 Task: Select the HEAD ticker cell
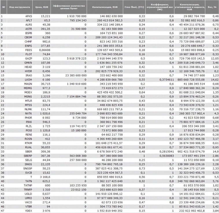[20, 67]
